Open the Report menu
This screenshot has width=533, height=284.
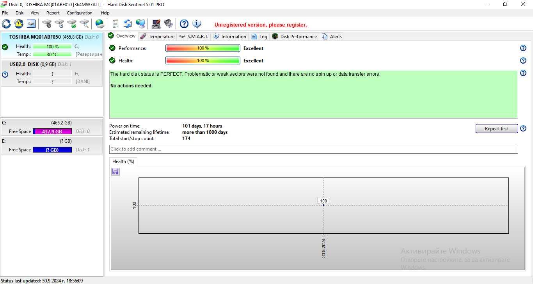(x=53, y=13)
